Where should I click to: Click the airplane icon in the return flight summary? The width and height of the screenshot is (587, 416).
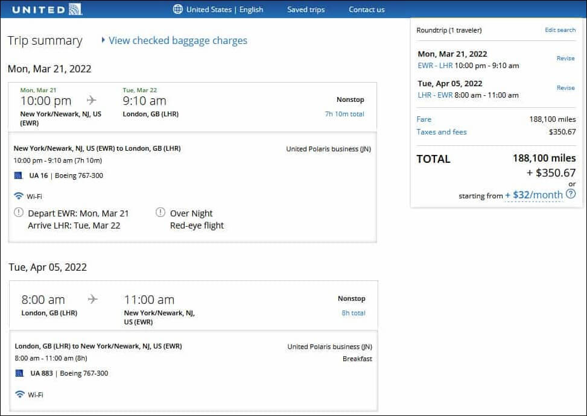[x=92, y=299]
